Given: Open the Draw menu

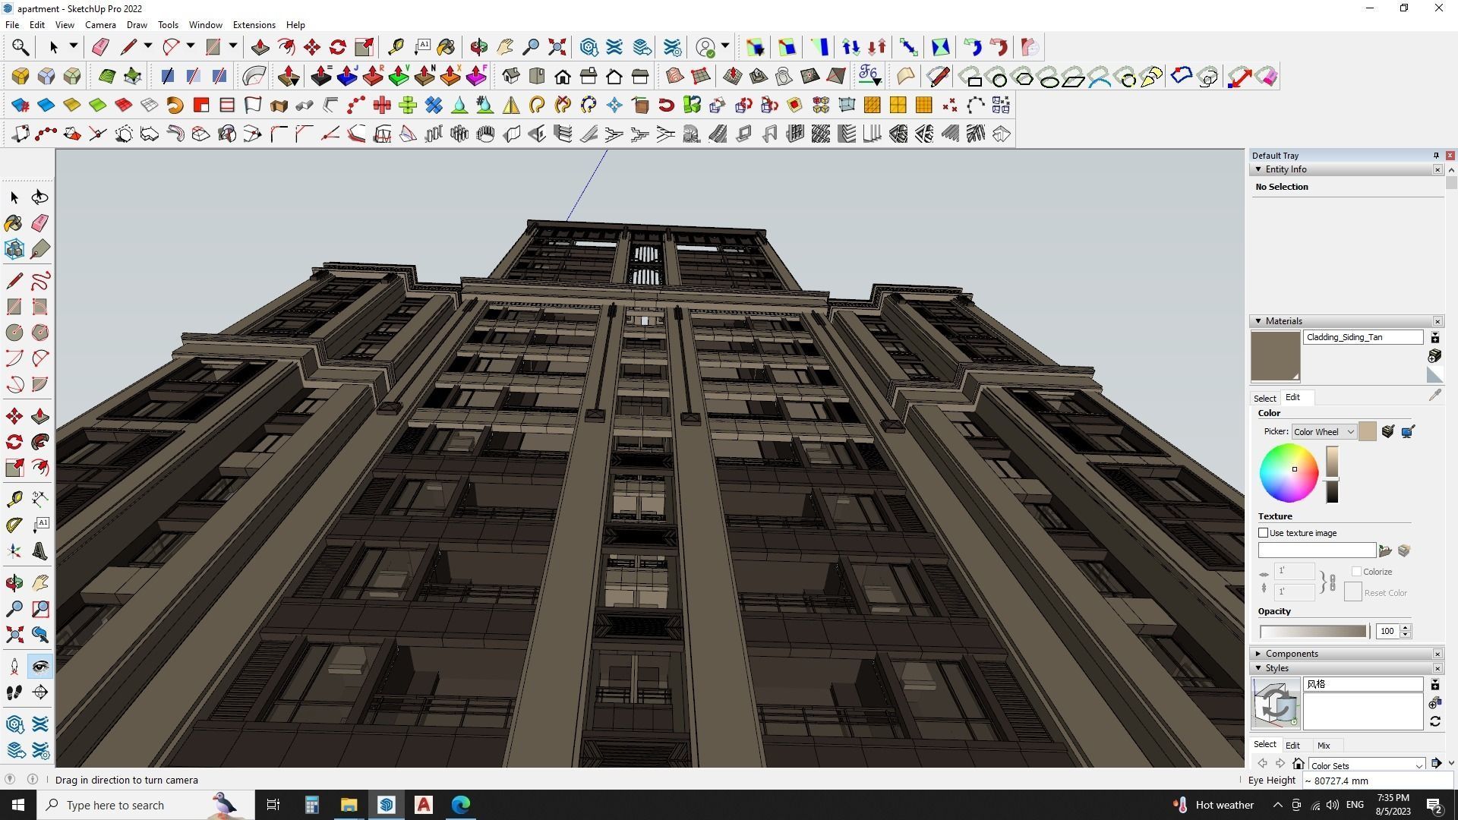Looking at the screenshot, I should coord(137,25).
